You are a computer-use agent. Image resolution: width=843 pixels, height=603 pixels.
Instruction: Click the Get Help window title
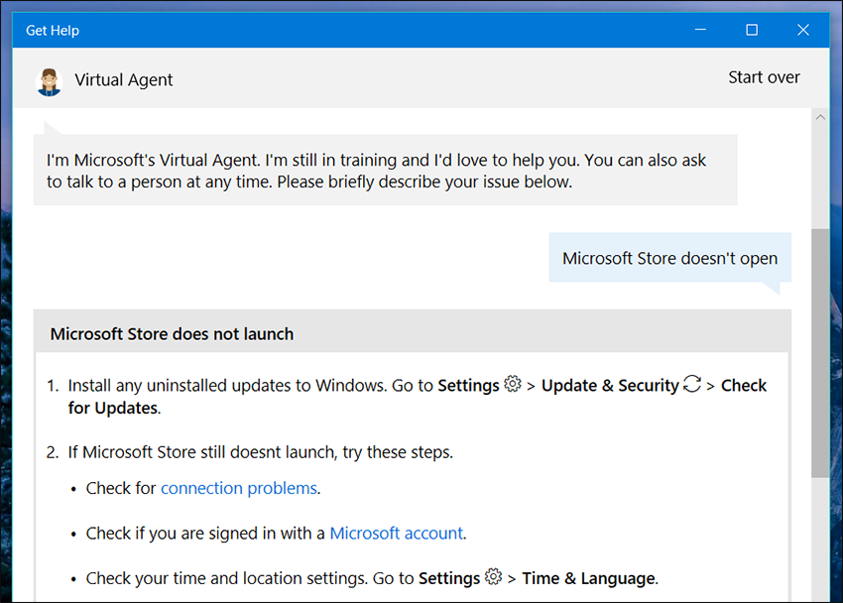click(x=53, y=31)
